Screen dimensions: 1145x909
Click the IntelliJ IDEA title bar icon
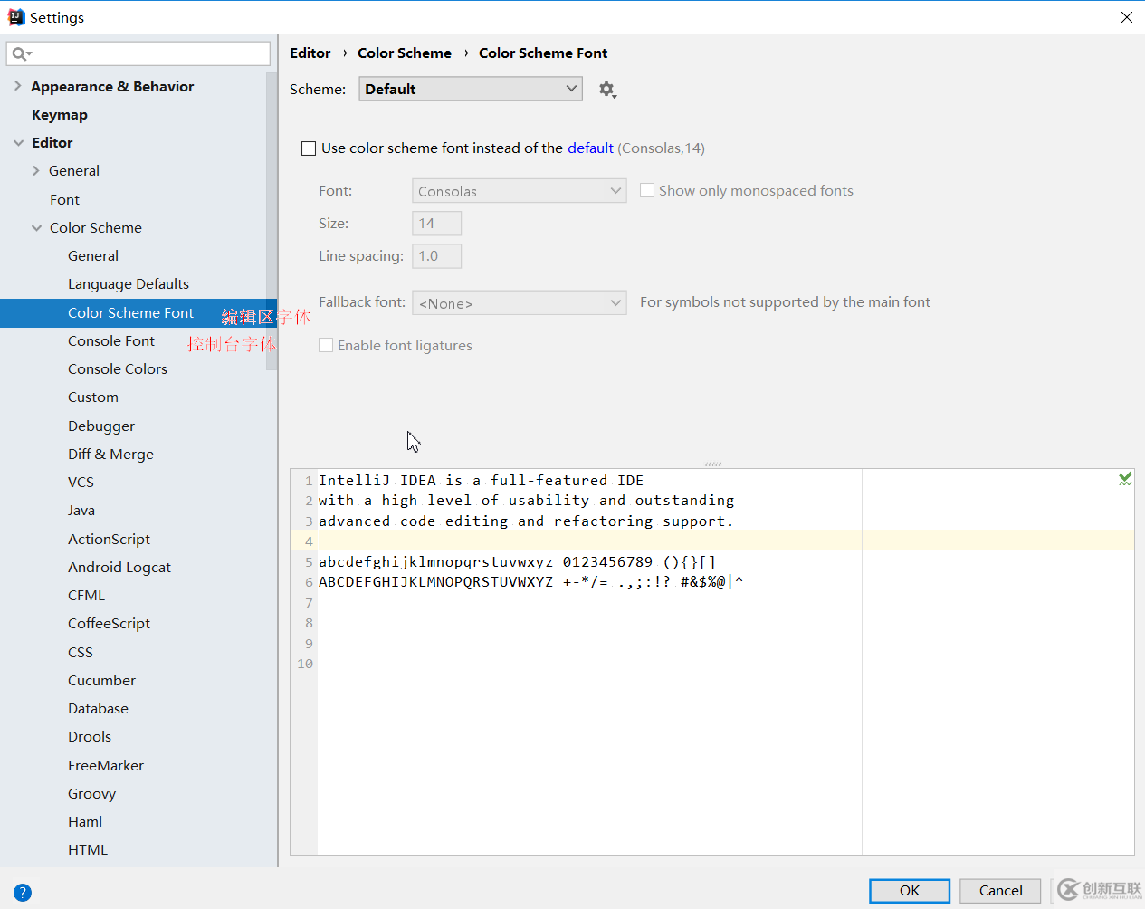pos(15,17)
